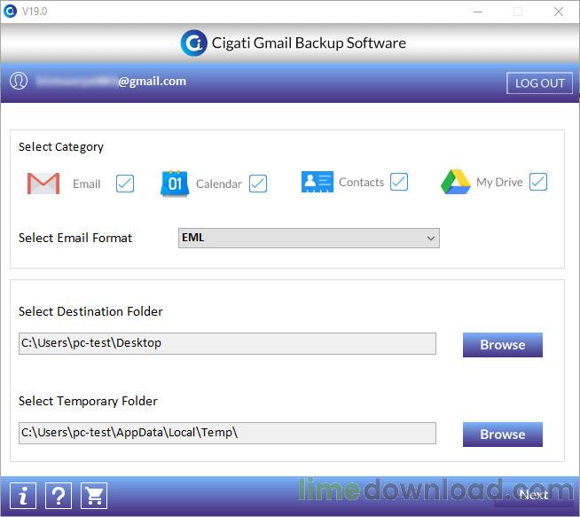580x517 pixels.
Task: Click the My Drive label text
Action: coord(499,183)
